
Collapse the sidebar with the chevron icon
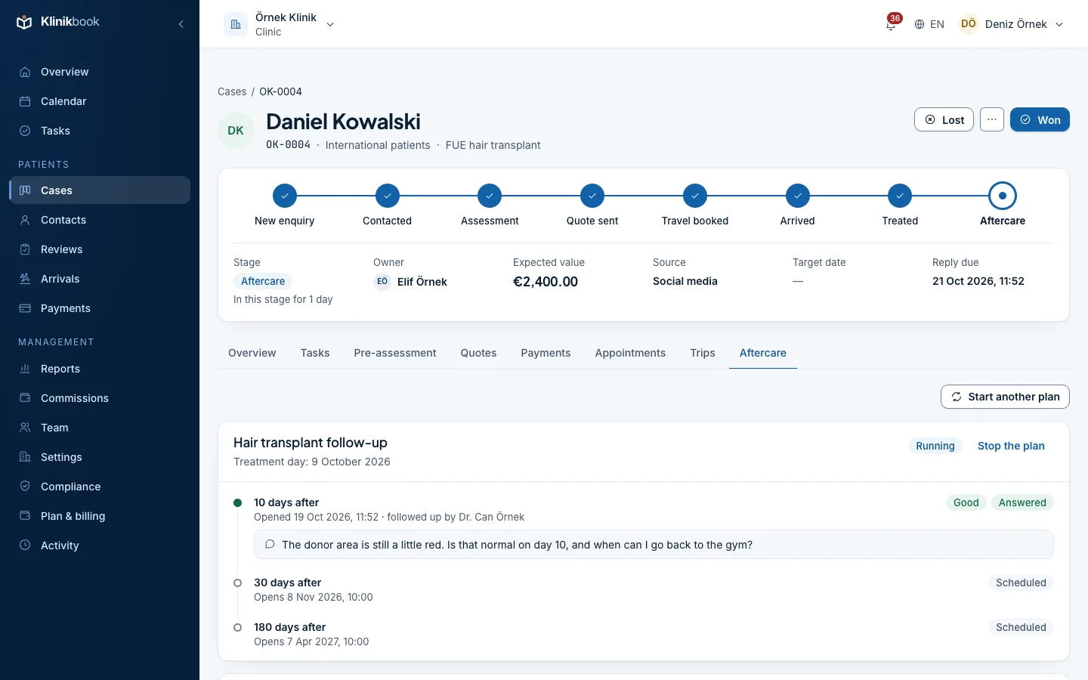[x=181, y=24]
